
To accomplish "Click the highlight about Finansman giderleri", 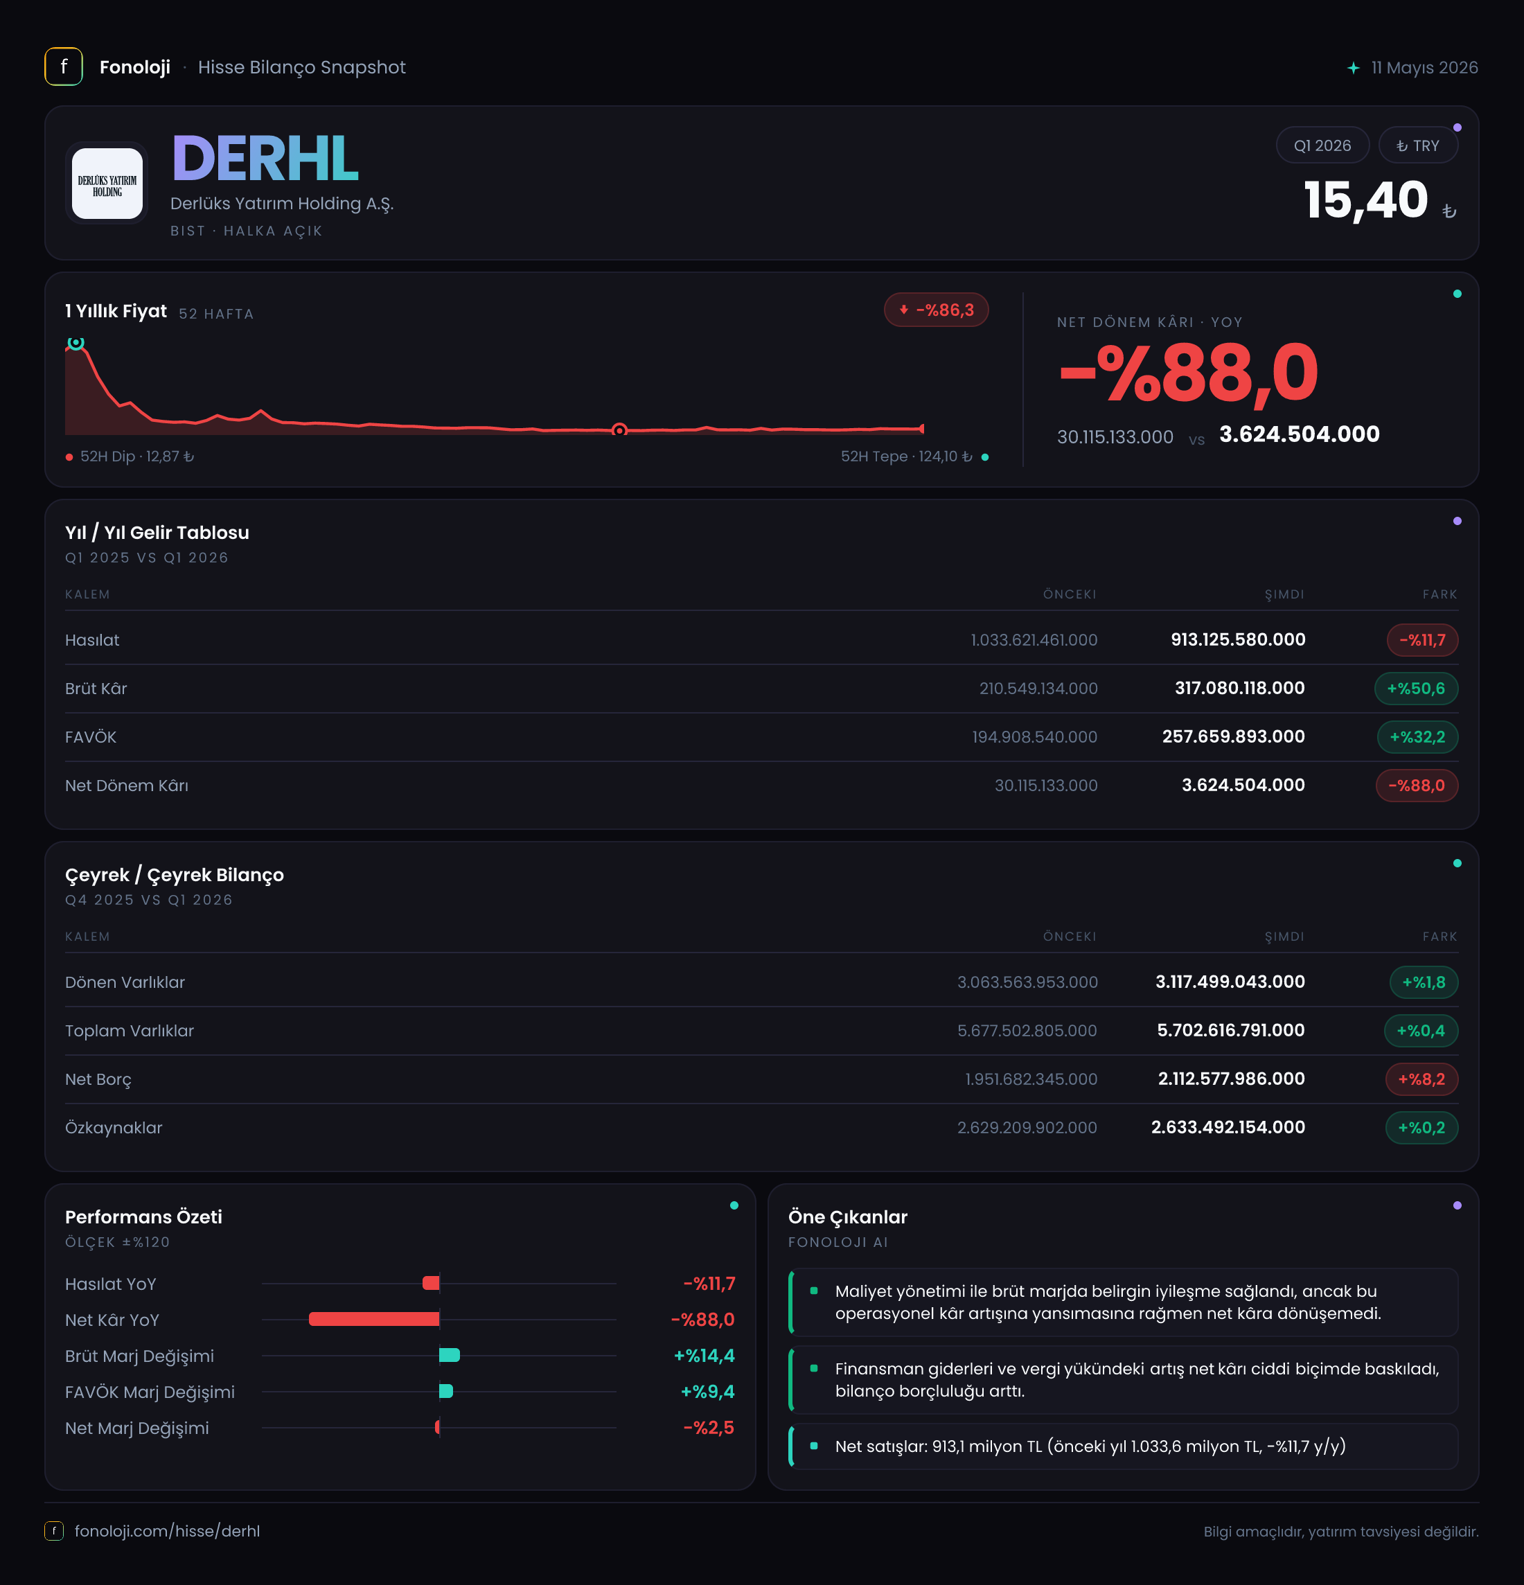I will tap(1124, 1379).
